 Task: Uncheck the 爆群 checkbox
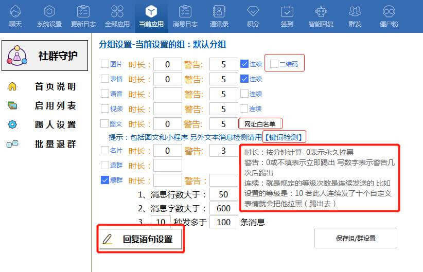pos(104,180)
